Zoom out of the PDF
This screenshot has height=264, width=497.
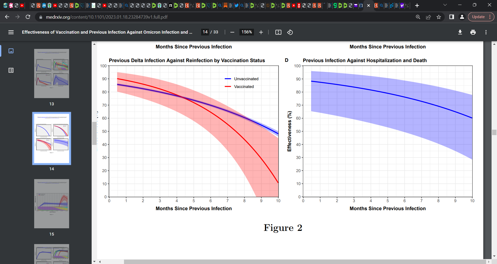coord(232,32)
